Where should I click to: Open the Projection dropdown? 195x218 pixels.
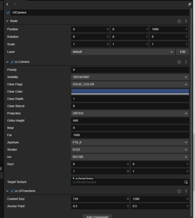click(x=130, y=113)
